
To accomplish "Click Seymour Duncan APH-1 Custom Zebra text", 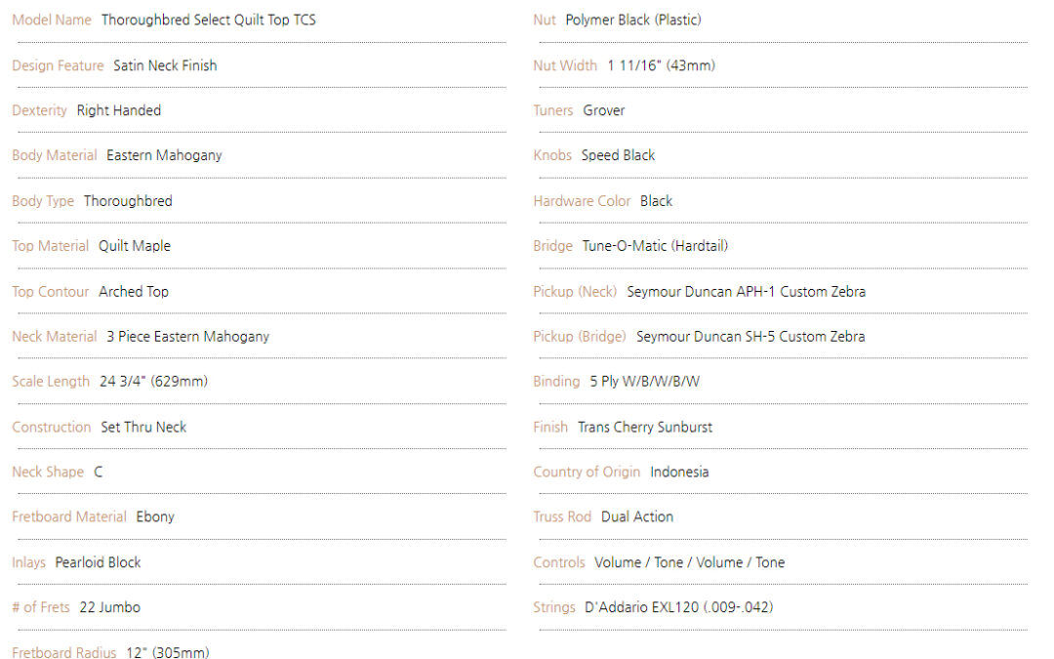I will (x=747, y=292).
